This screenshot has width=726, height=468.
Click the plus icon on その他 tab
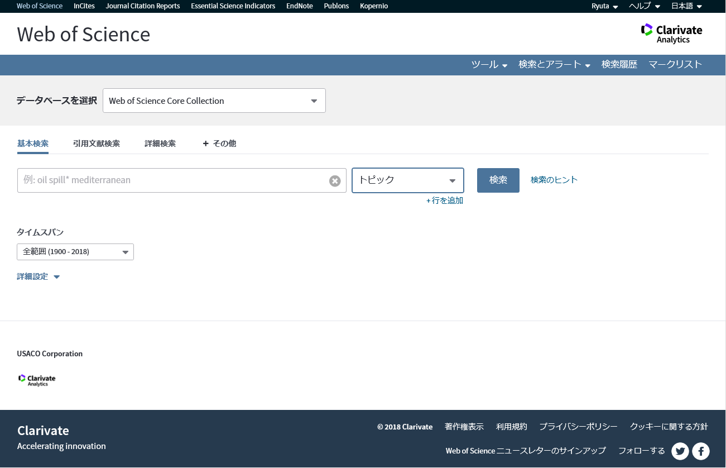(x=205, y=144)
